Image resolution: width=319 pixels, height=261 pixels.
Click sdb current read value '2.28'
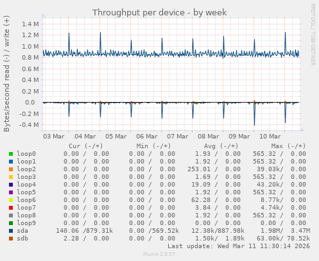pos(71,239)
